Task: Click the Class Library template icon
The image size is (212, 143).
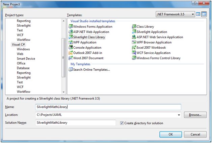Action: [134, 26]
